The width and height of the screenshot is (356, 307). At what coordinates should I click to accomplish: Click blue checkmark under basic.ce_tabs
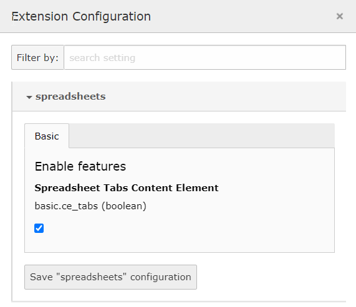pos(39,228)
